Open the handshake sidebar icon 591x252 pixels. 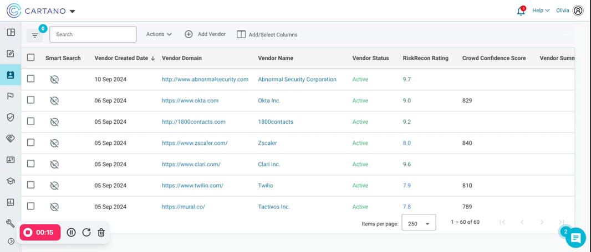(11, 139)
